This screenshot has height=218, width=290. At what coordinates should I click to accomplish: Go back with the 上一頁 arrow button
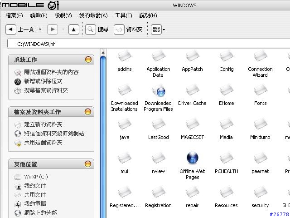point(11,29)
